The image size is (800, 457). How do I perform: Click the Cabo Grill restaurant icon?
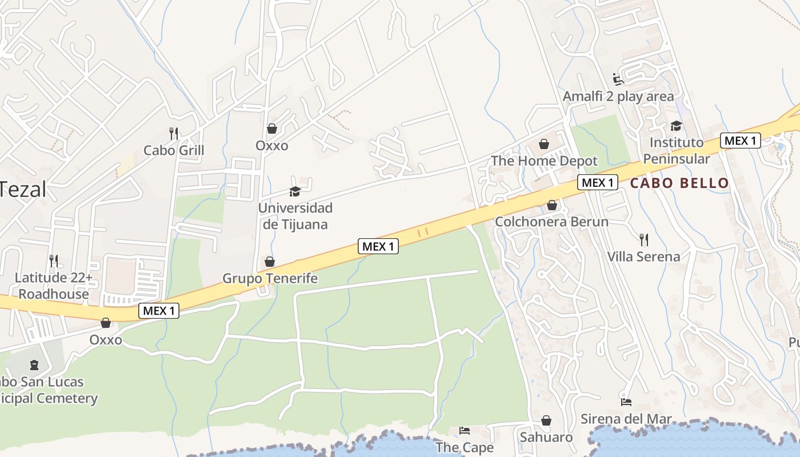(x=174, y=134)
